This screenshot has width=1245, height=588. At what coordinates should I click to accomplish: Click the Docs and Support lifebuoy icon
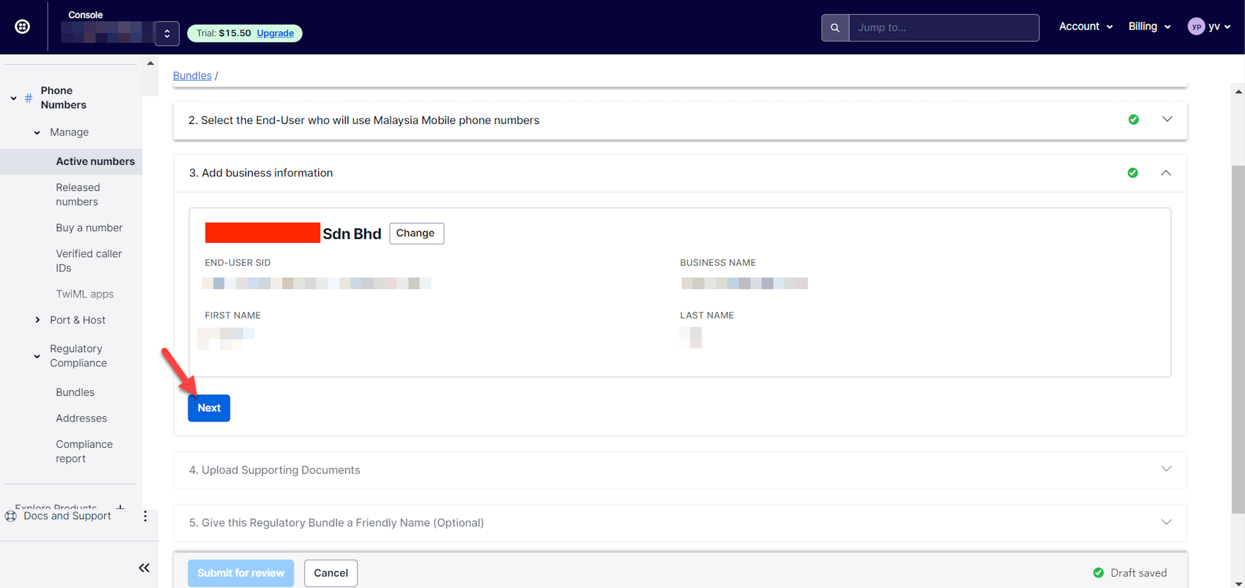(11, 516)
